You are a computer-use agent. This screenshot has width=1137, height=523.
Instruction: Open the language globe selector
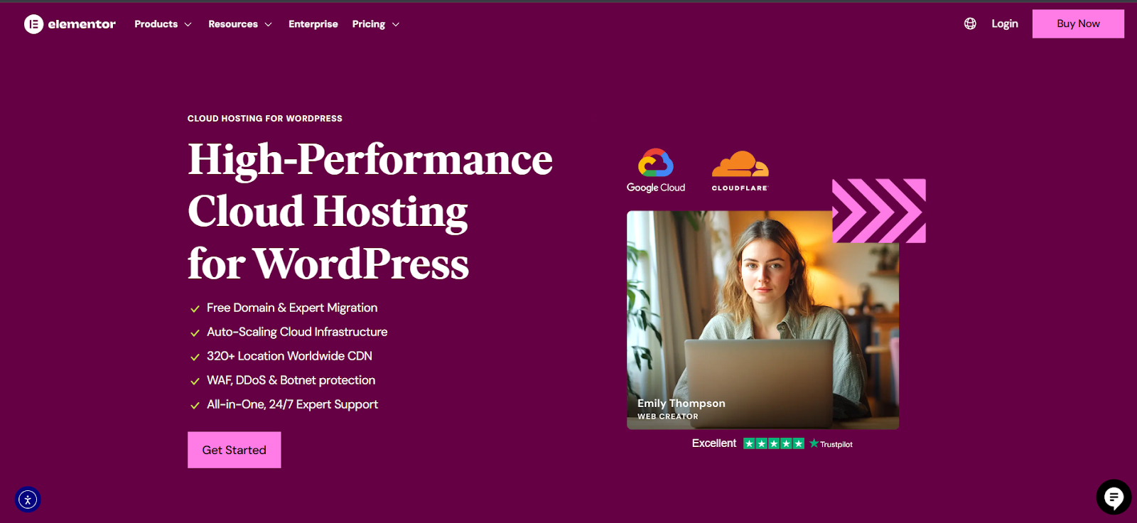point(970,23)
